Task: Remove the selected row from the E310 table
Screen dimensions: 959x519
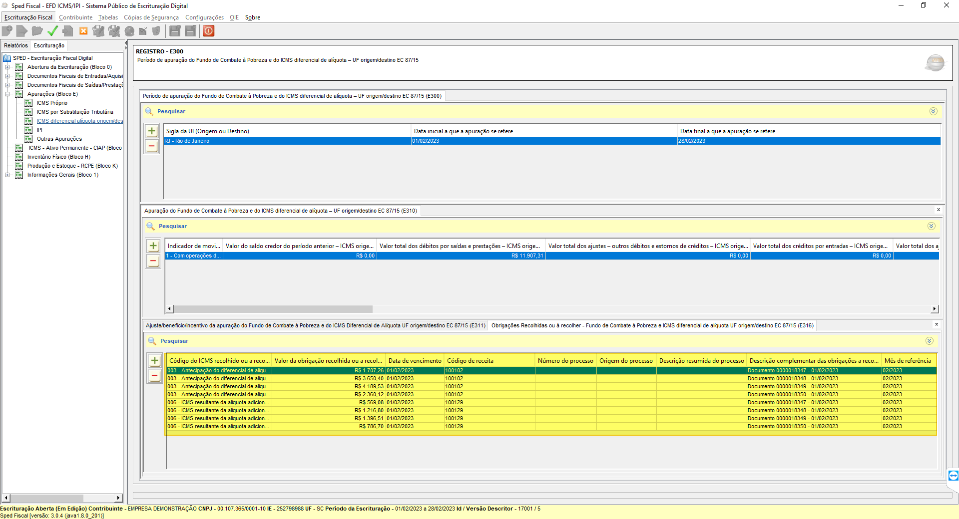Action: [153, 261]
